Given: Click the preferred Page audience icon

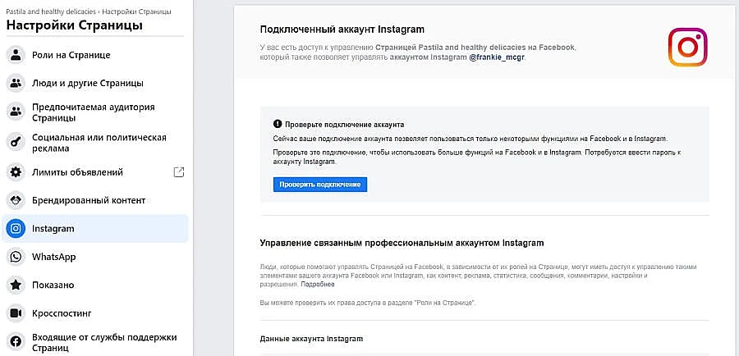Looking at the screenshot, I should 16,112.
